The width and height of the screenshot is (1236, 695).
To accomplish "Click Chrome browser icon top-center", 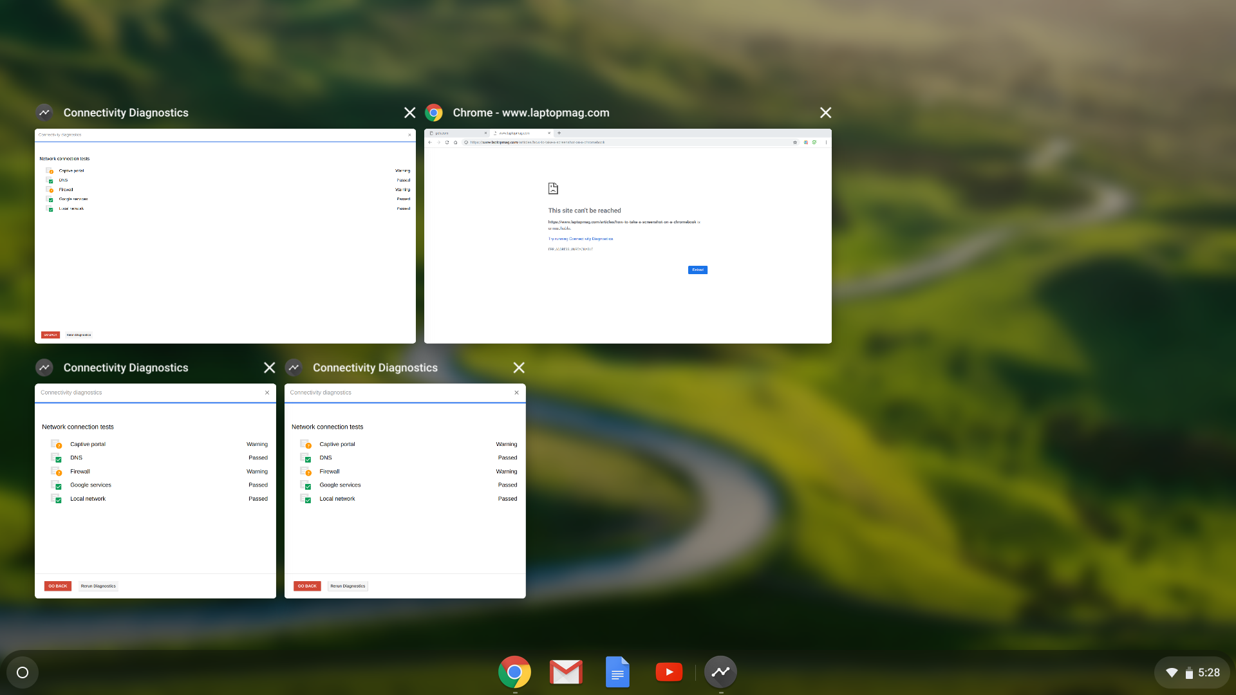I will [x=434, y=112].
